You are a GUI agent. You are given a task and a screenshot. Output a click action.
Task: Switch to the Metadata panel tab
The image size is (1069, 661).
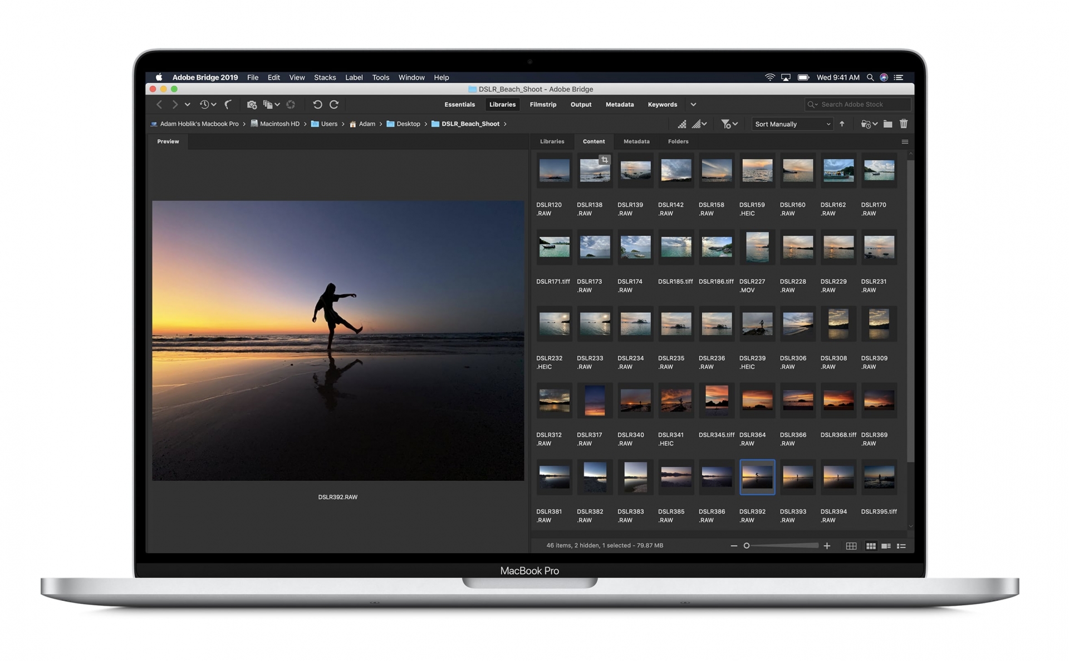click(x=636, y=141)
